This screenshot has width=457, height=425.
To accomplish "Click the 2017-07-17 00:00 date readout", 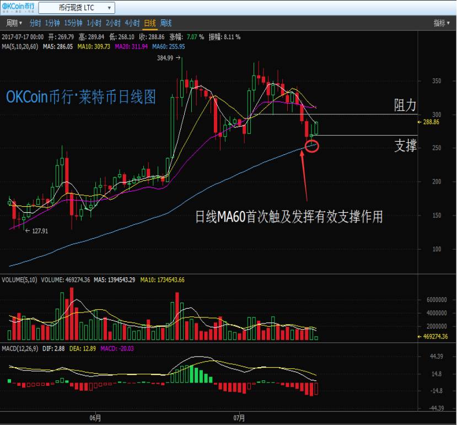I will click(23, 37).
